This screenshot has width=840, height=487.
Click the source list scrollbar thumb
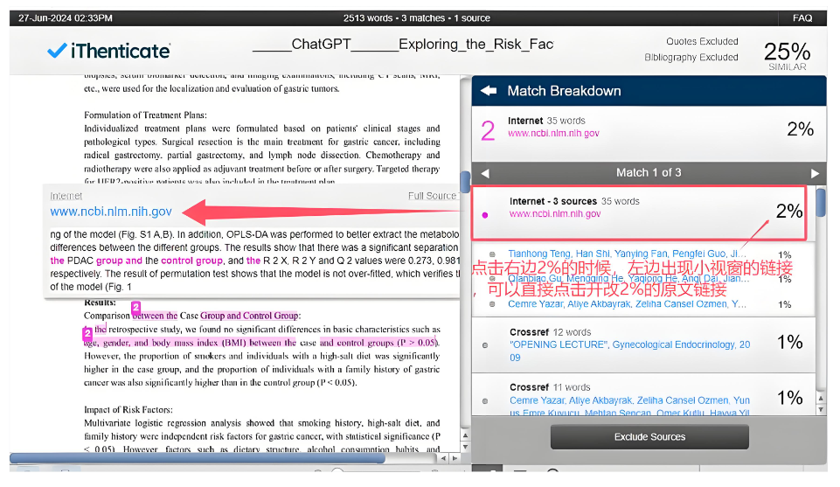click(821, 202)
